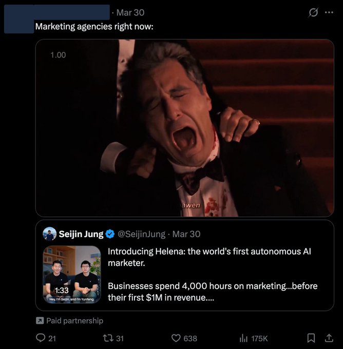
Task: Click the main crying man video
Action: [185, 128]
